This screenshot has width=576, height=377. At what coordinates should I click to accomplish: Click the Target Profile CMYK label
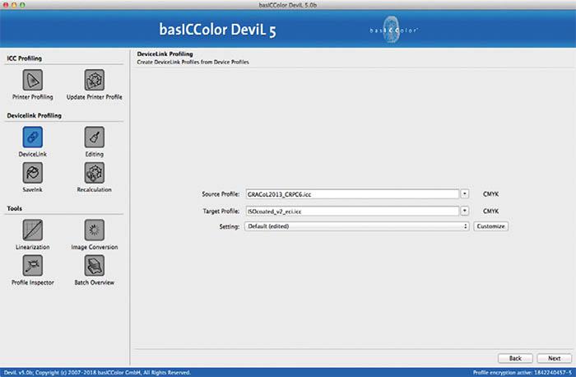click(x=490, y=212)
